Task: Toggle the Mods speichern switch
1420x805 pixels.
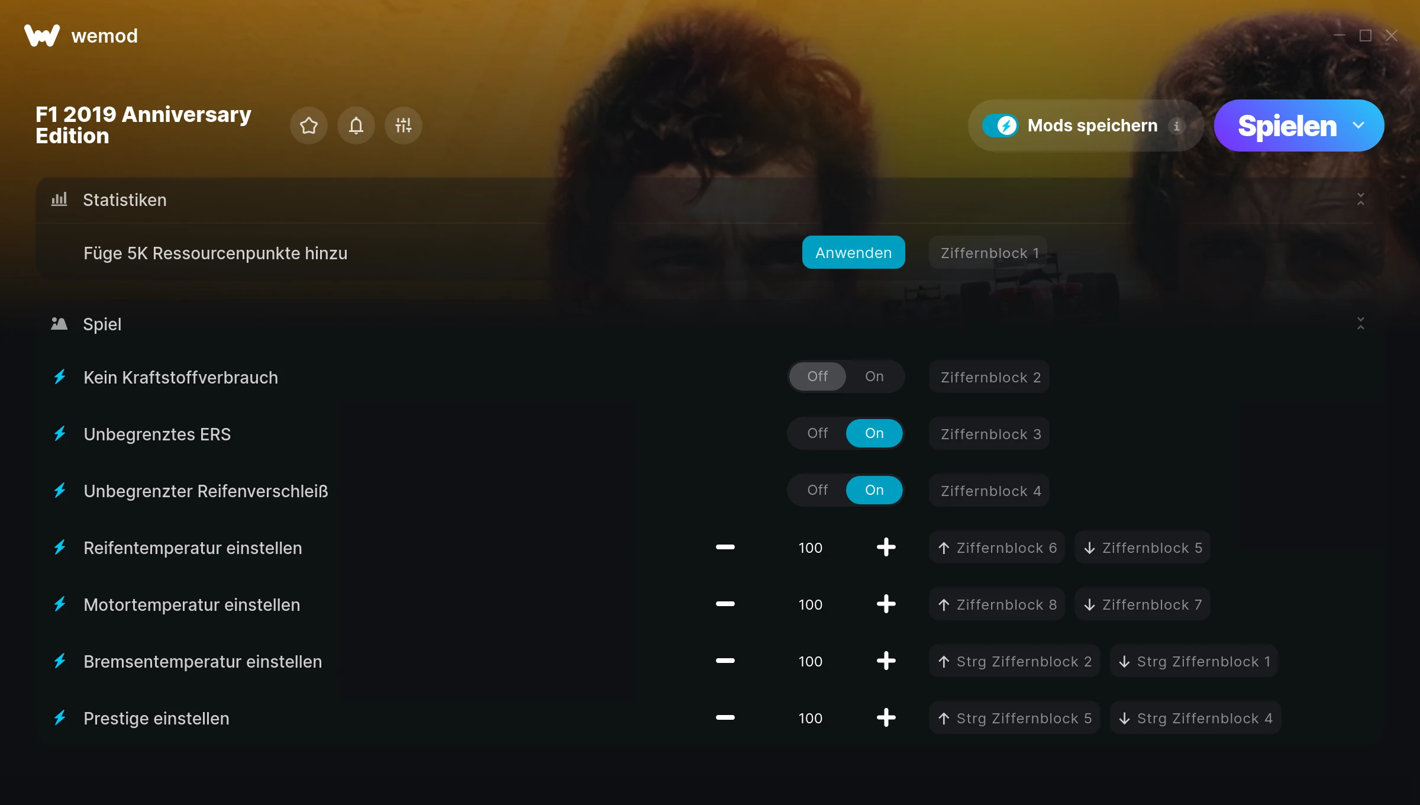Action: 1001,125
